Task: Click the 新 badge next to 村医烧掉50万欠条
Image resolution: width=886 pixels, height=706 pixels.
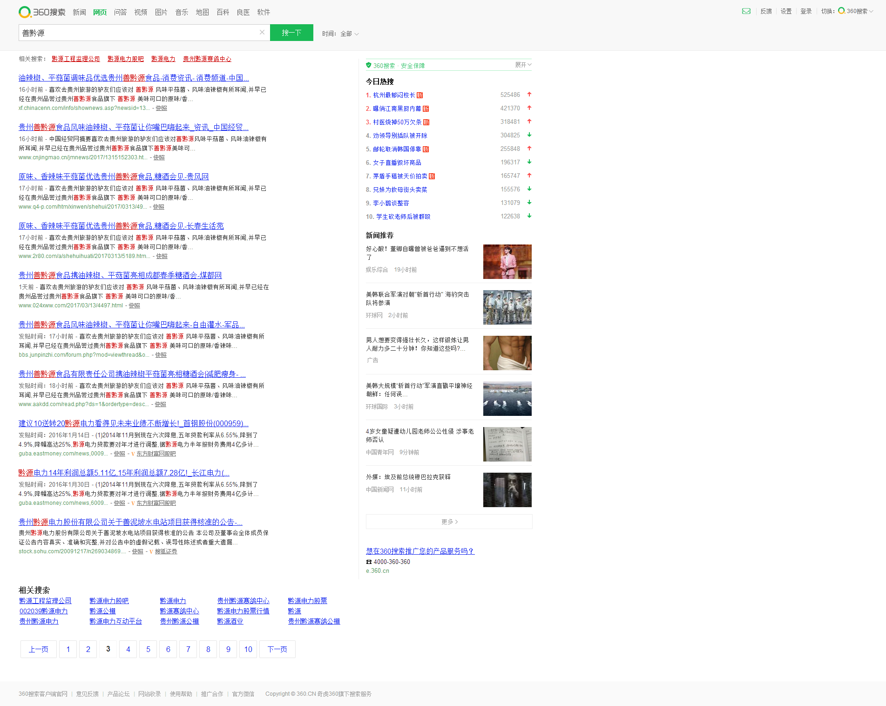Action: 426,122
